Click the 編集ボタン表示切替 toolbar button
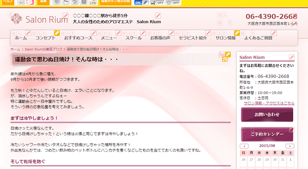Viewport: 308px width, 169px height. (115, 2)
